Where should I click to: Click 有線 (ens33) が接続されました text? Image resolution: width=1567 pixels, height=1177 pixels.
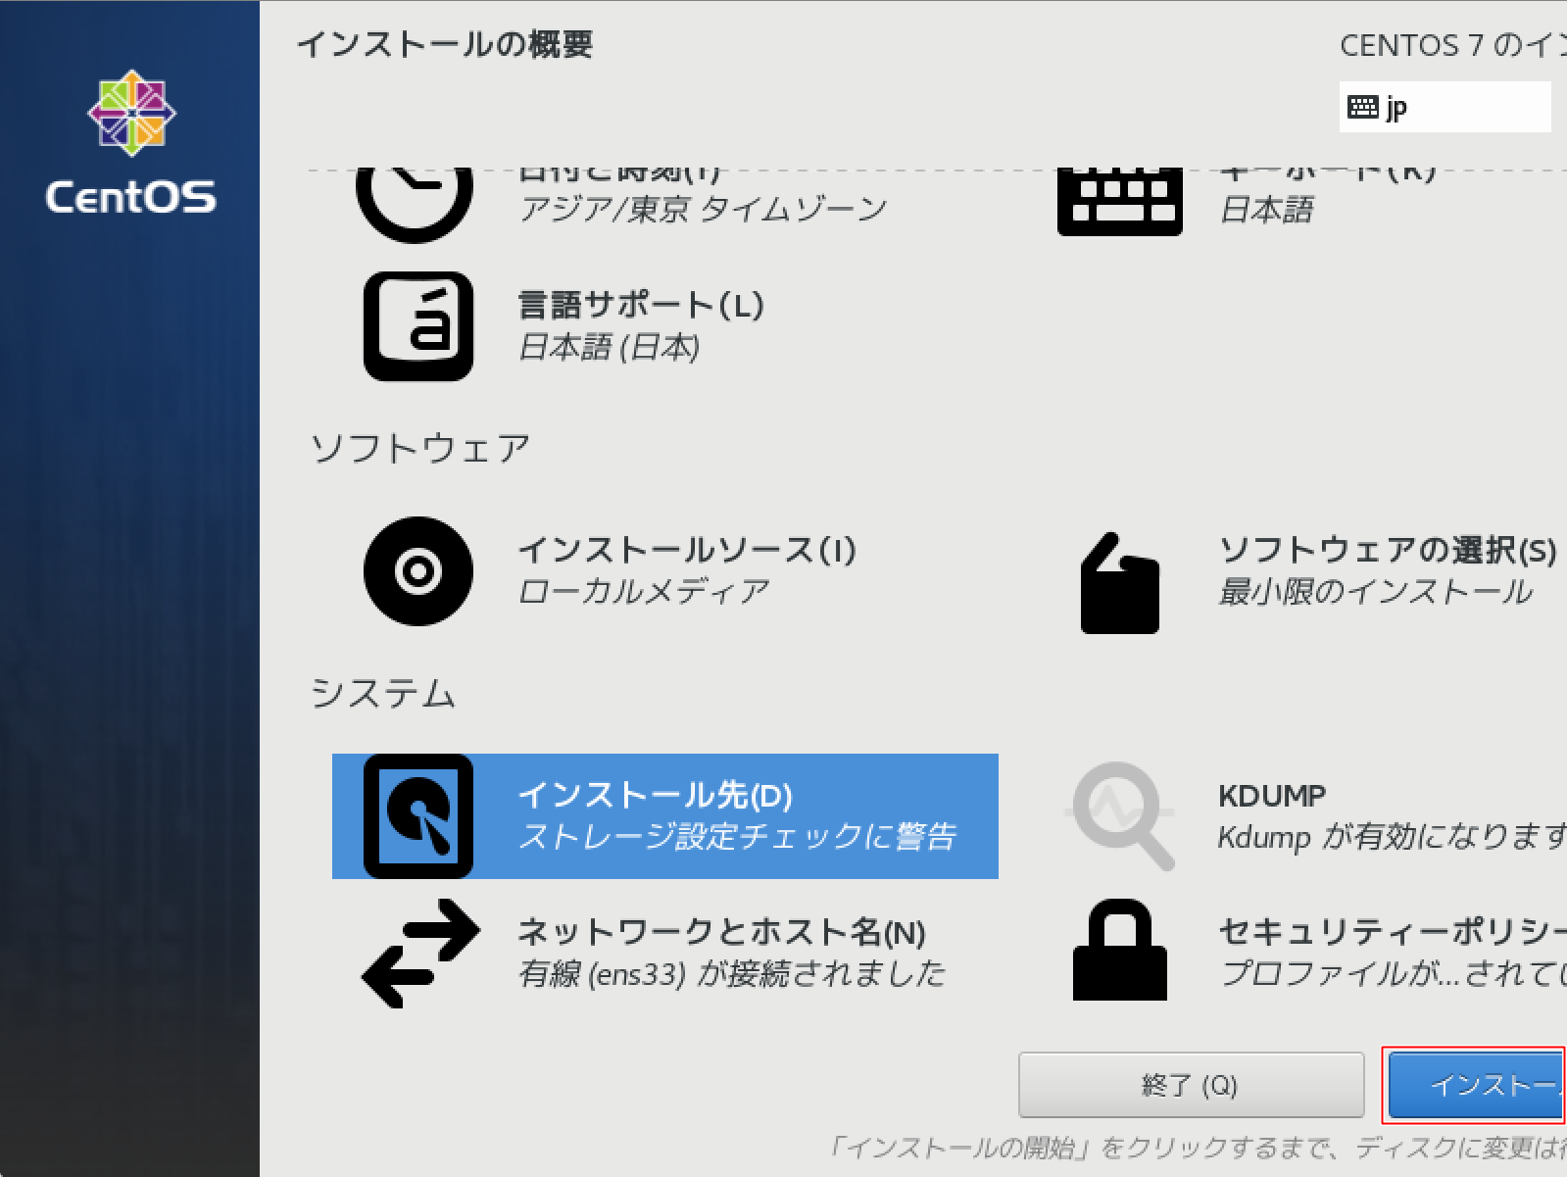tap(732, 974)
